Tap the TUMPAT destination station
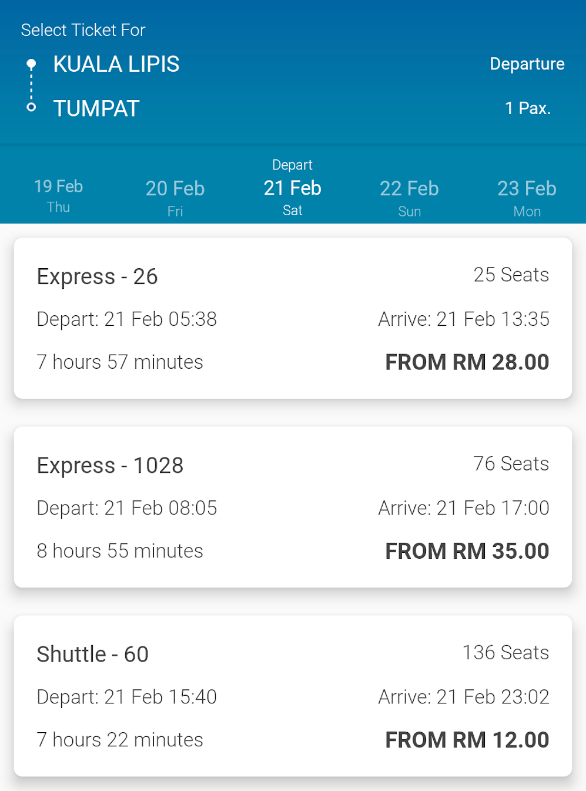586x791 pixels. point(96,108)
